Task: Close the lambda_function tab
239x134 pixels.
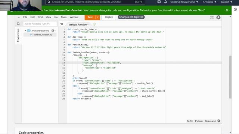Action: [x=88, y=25]
